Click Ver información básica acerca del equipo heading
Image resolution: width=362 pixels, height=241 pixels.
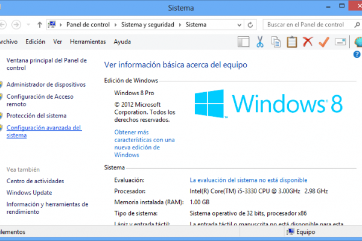click(x=176, y=65)
